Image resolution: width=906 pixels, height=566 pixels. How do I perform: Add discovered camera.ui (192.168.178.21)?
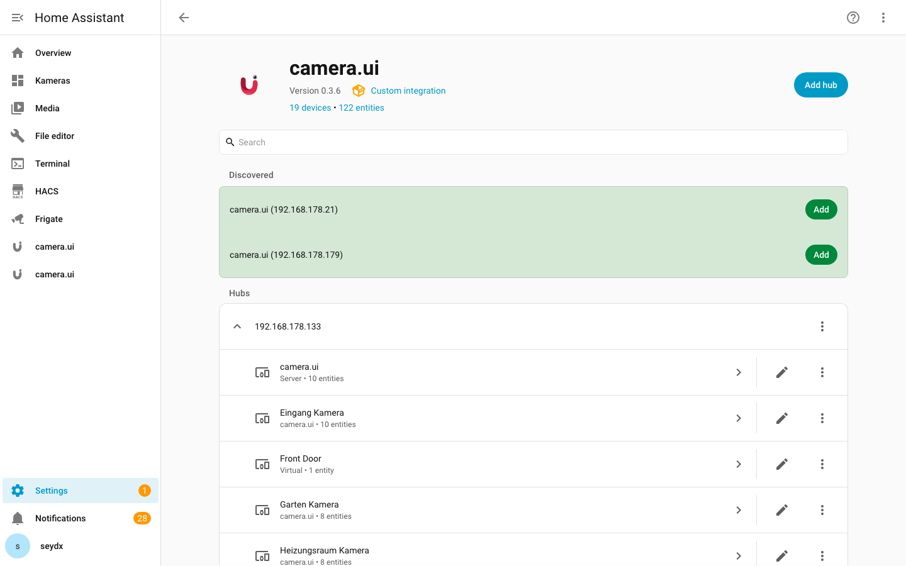(821, 209)
